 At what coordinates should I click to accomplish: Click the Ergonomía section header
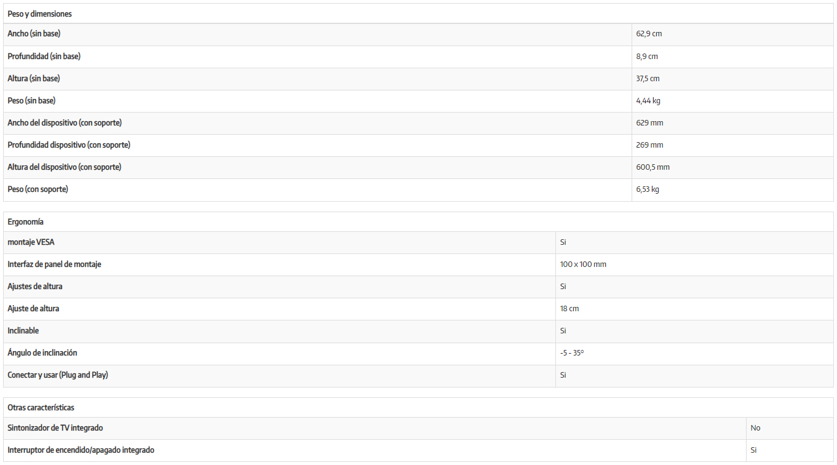[26, 221]
